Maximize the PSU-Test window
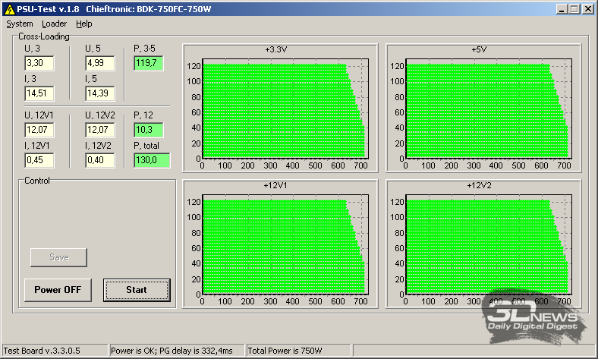Image resolution: width=598 pixels, height=359 pixels. click(x=574, y=9)
